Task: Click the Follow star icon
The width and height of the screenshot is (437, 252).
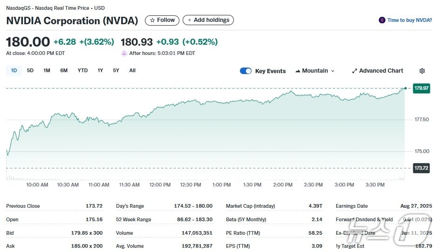Action: tap(152, 20)
